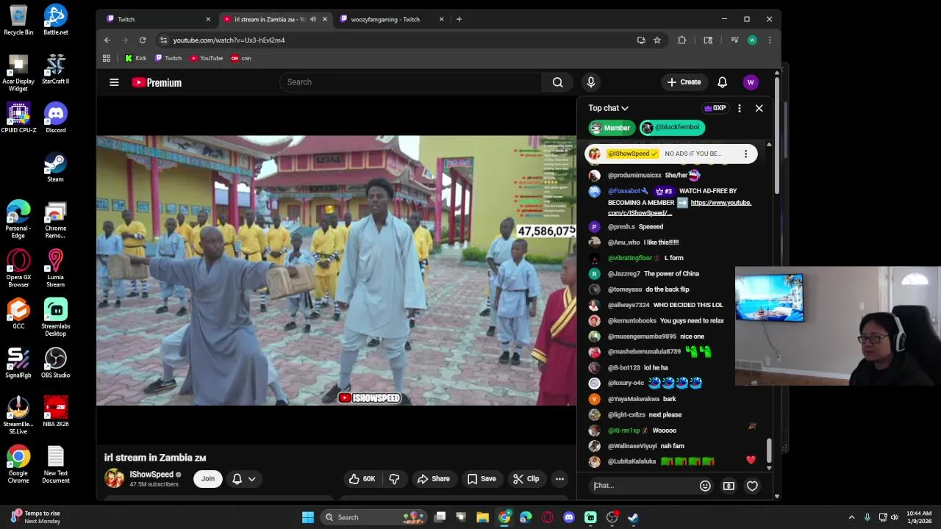Image resolution: width=941 pixels, height=529 pixels.
Task: Open the live chat options three-dot menu
Action: pyautogui.click(x=739, y=108)
